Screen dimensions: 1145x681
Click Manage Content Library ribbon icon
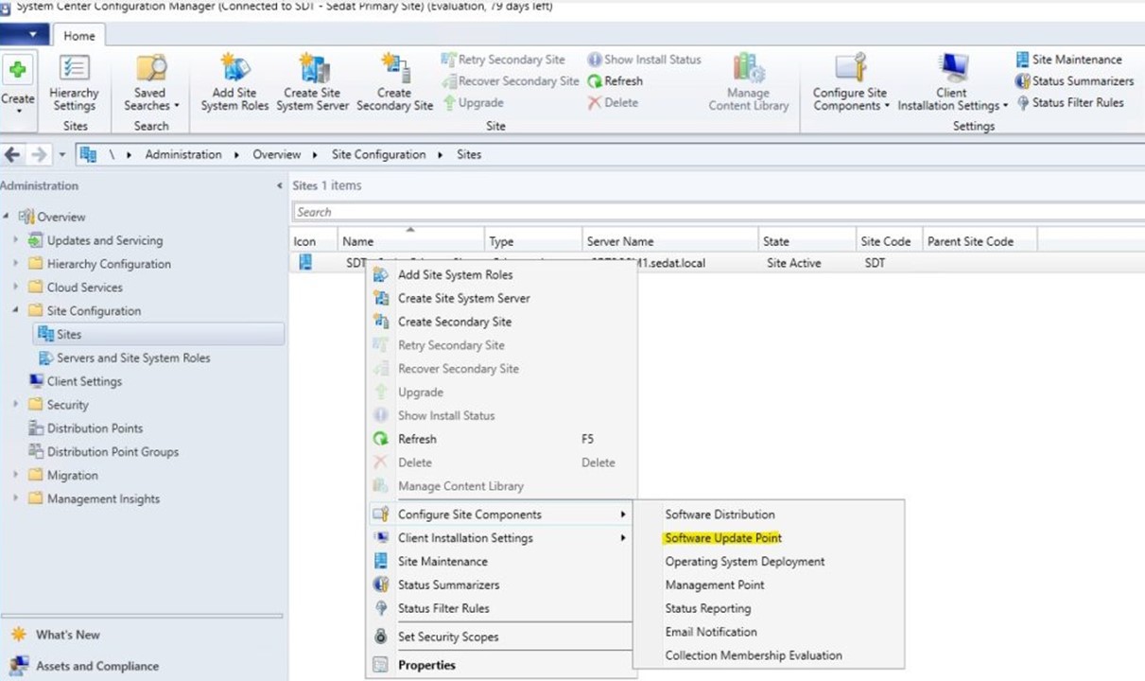(x=749, y=83)
